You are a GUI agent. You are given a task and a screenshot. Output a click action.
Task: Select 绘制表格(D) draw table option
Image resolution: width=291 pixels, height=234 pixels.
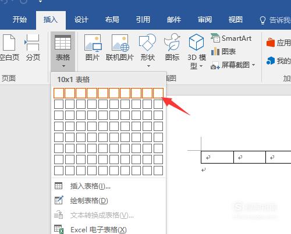[x=109, y=201]
